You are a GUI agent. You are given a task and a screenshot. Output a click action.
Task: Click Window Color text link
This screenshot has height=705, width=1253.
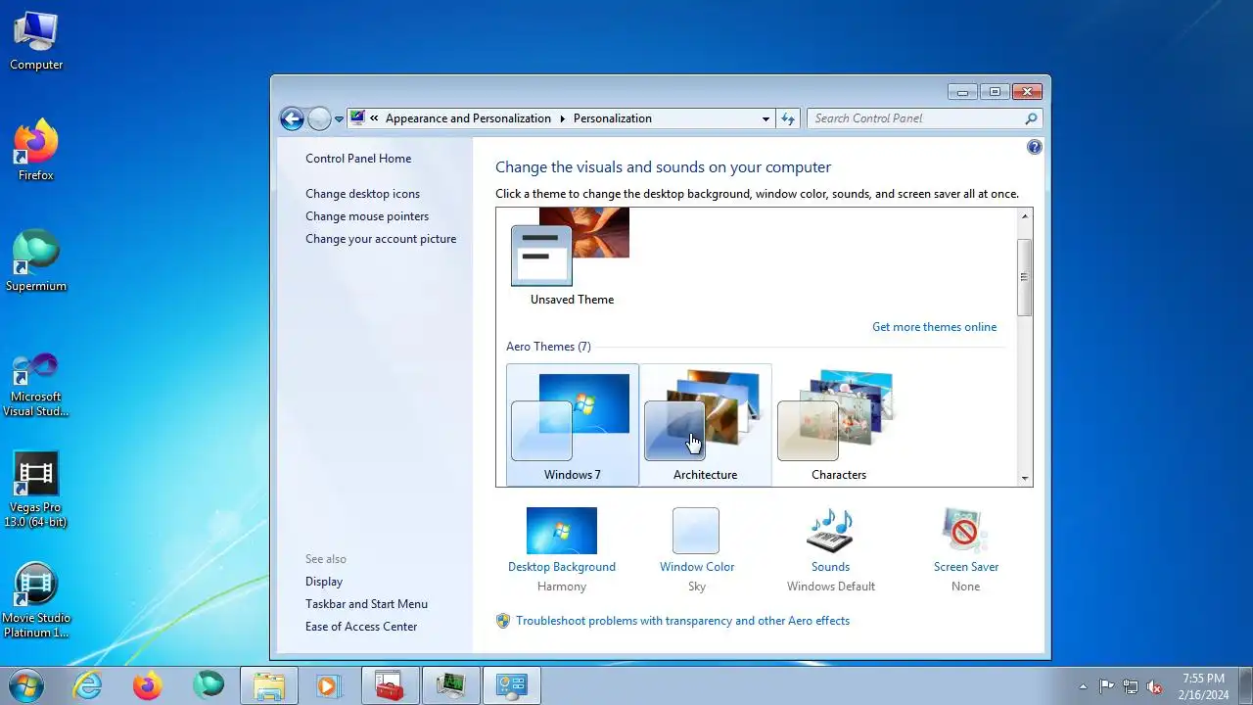[697, 567]
